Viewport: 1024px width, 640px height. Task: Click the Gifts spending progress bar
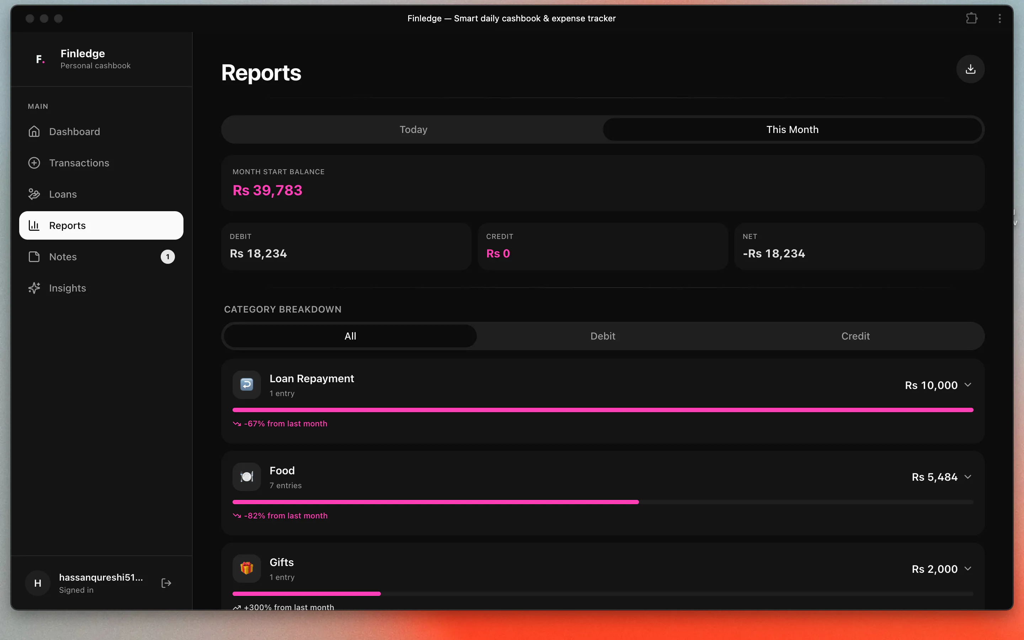point(603,594)
